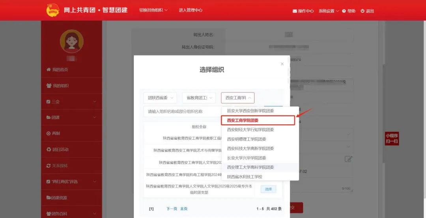Expand the "两红两优"评选 section chevron
426x218 pixels.
[x=95, y=182]
